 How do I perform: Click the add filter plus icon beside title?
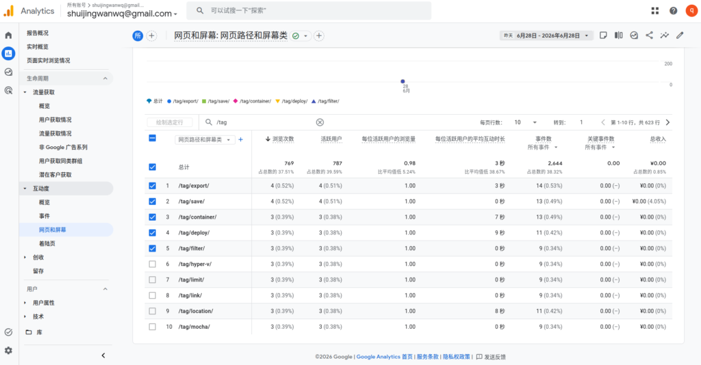[x=319, y=36]
